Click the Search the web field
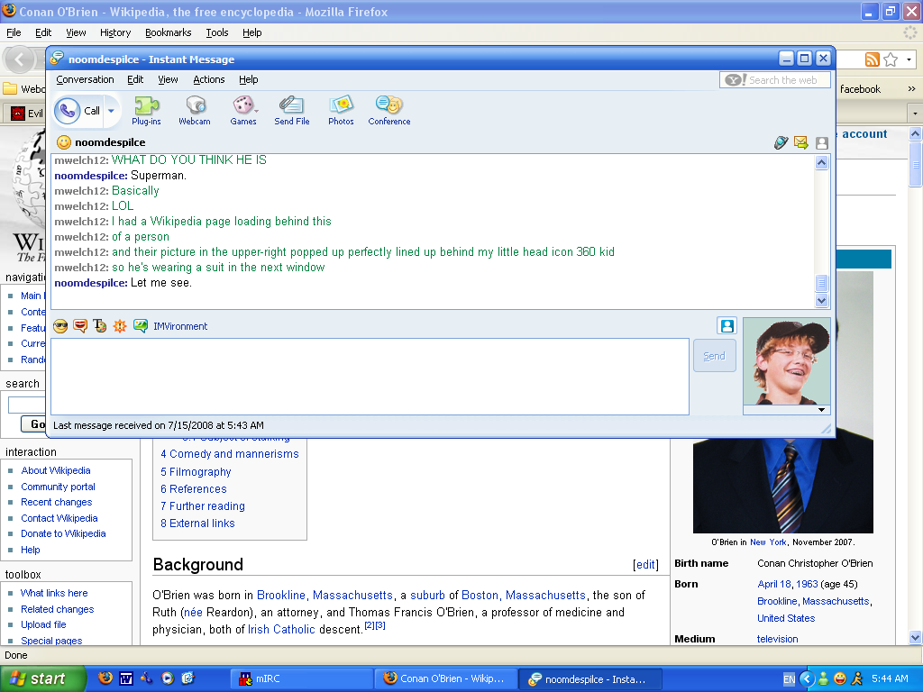 tap(774, 80)
